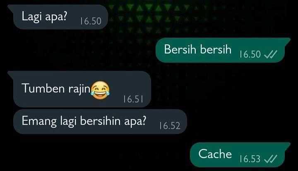Click the pointed tail of the 'Bersih bersih' bubble
Image resolution: width=298 pixels, height=171 pixels.
pyautogui.click(x=287, y=41)
